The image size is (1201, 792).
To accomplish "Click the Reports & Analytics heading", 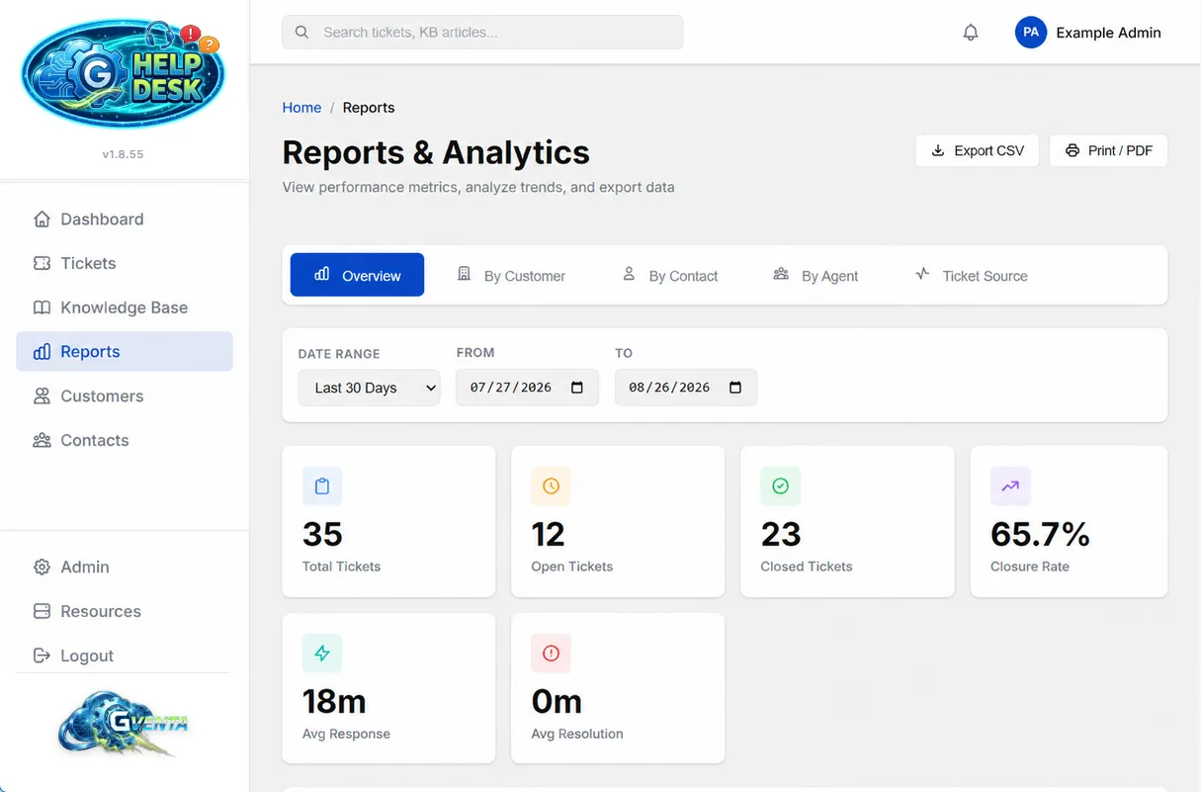I will [x=436, y=152].
